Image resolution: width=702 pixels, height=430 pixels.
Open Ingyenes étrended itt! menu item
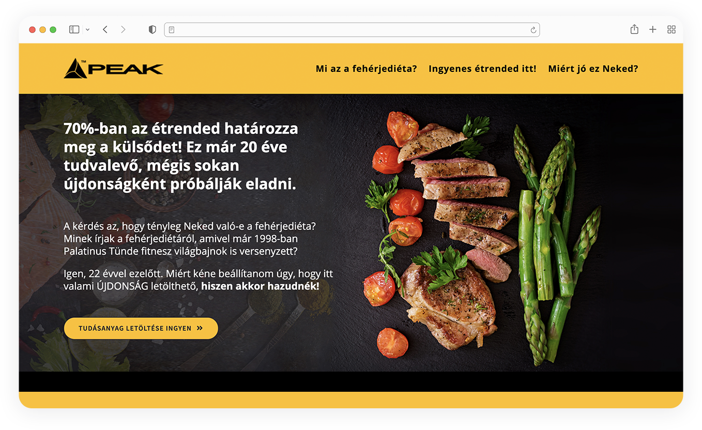[x=482, y=69]
